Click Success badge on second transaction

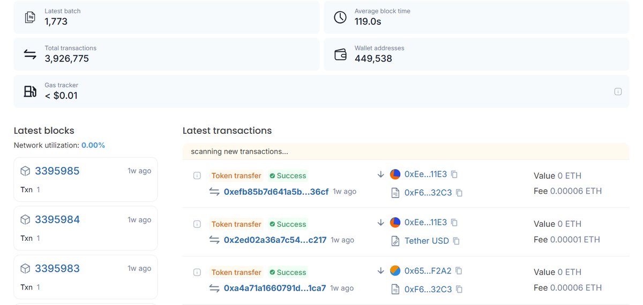(x=288, y=224)
